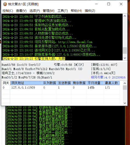Click the 网关地址 column header
Viewport: 130px width, 145px height.
click(26, 83)
